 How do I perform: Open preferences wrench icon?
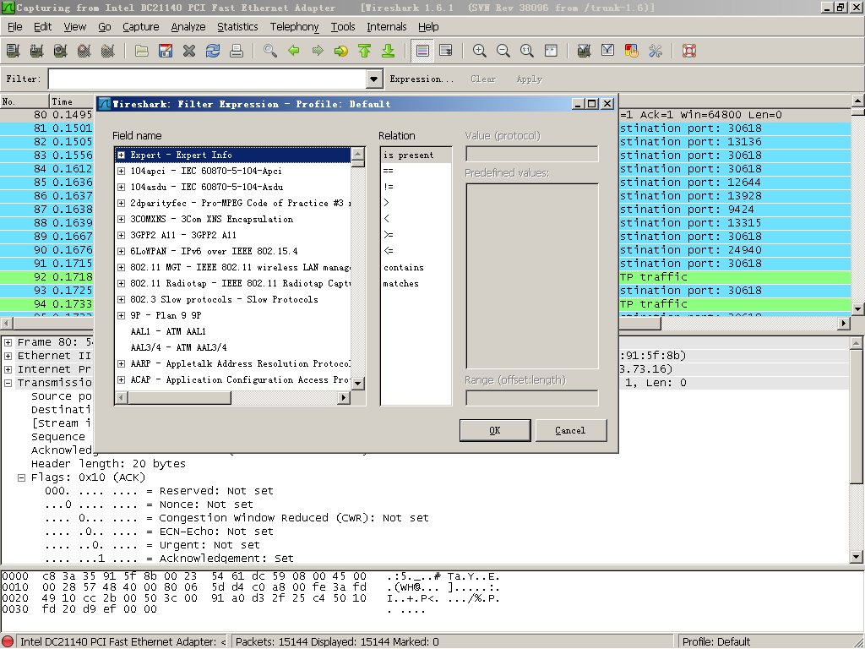pyautogui.click(x=656, y=51)
